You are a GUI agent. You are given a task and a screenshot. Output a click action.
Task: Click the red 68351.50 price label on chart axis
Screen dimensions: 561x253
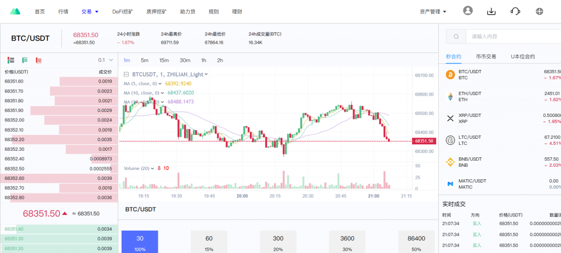(x=423, y=141)
